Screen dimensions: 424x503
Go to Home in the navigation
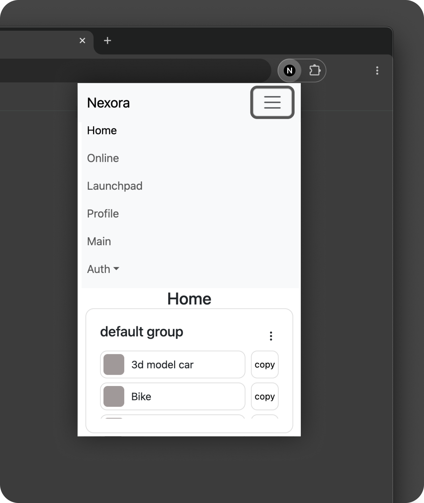point(102,131)
